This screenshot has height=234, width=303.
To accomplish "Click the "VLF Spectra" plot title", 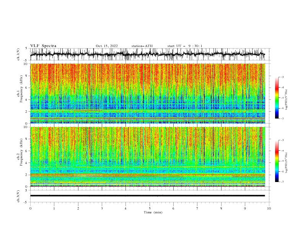I will click(x=43, y=46).
